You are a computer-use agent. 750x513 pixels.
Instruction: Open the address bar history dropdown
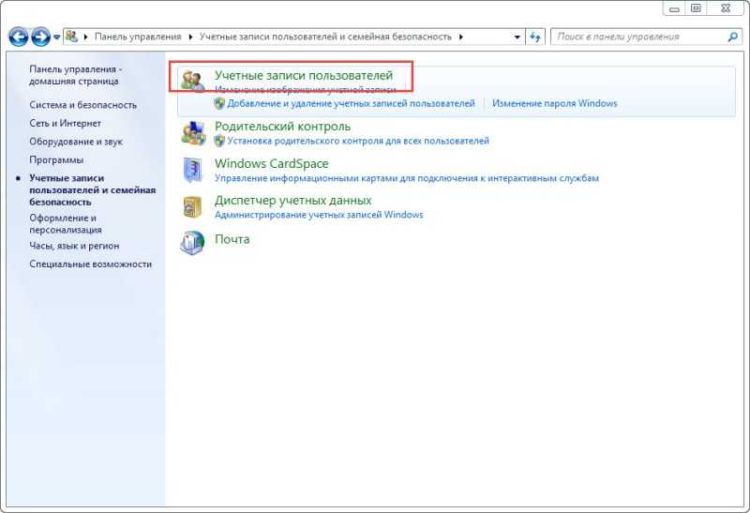click(517, 37)
